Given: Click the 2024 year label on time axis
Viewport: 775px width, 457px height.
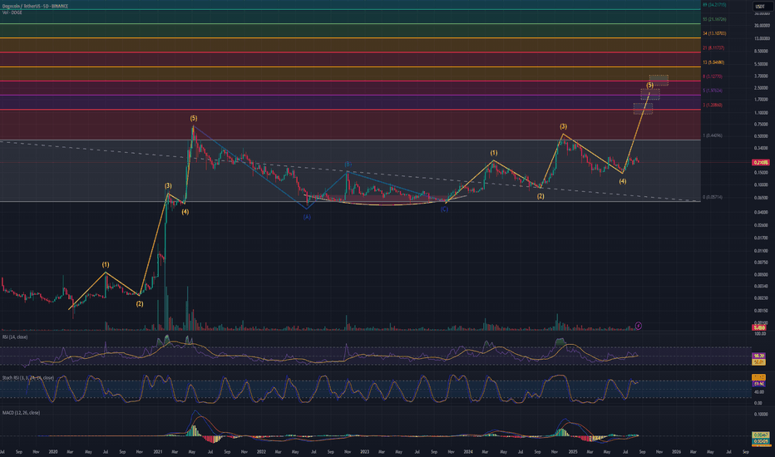Looking at the screenshot, I should 468,451.
